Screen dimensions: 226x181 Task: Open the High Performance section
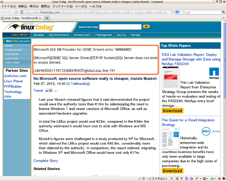[x=59, y=35]
